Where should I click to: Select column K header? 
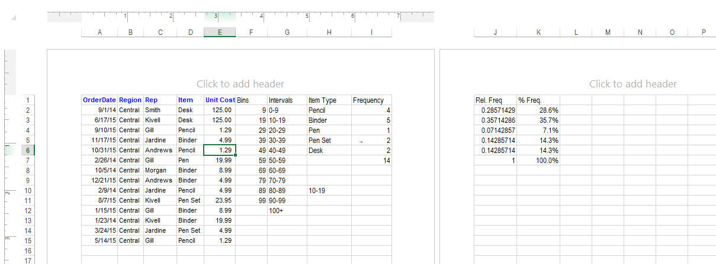(x=538, y=32)
